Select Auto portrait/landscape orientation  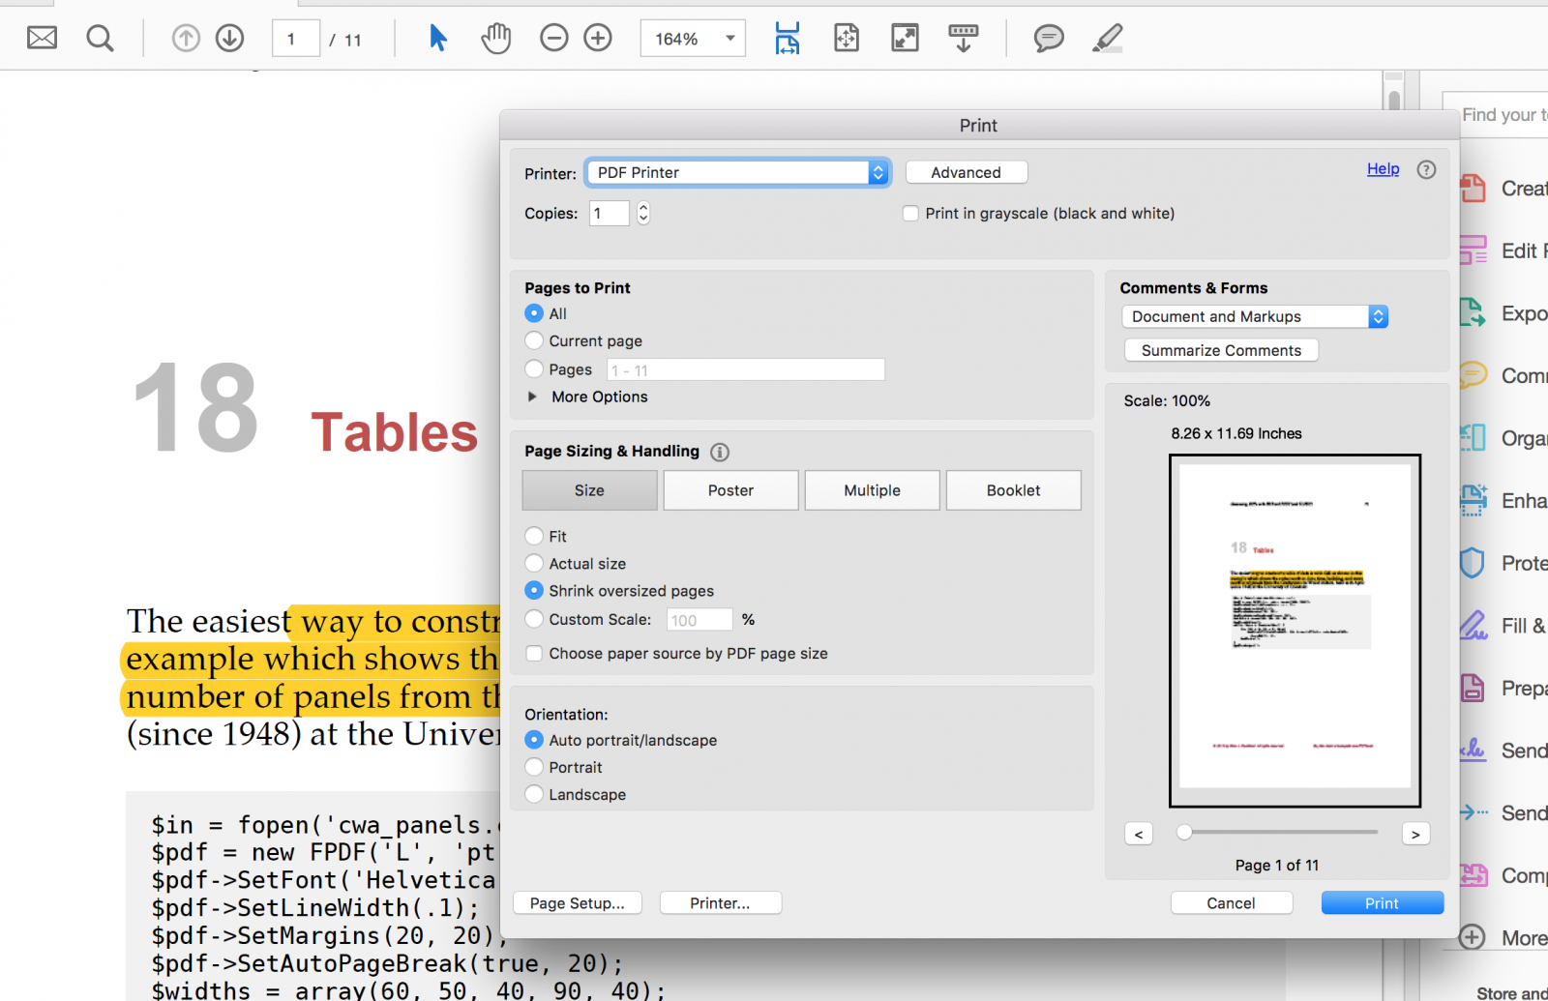[x=534, y=740]
